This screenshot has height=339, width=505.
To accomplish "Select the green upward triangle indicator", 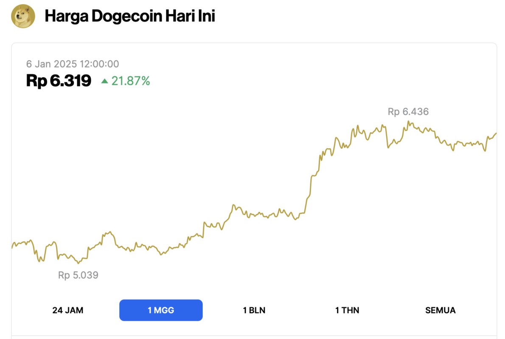I will point(104,81).
